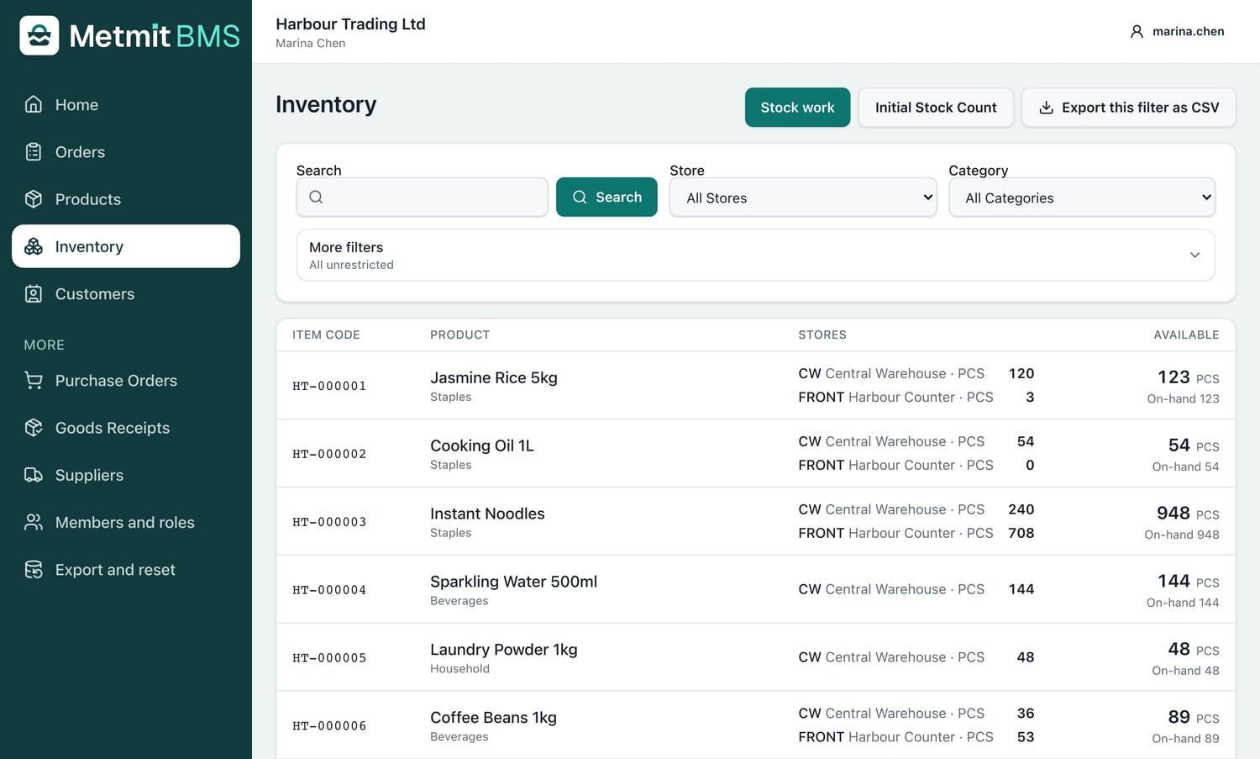Viewport: 1260px width, 759px height.
Task: Click the magnifier icon inside the Search field
Action: [x=316, y=197]
